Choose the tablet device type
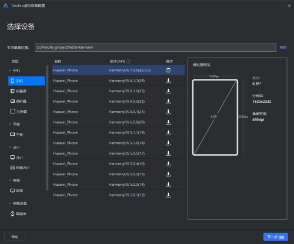 click(x=16, y=135)
